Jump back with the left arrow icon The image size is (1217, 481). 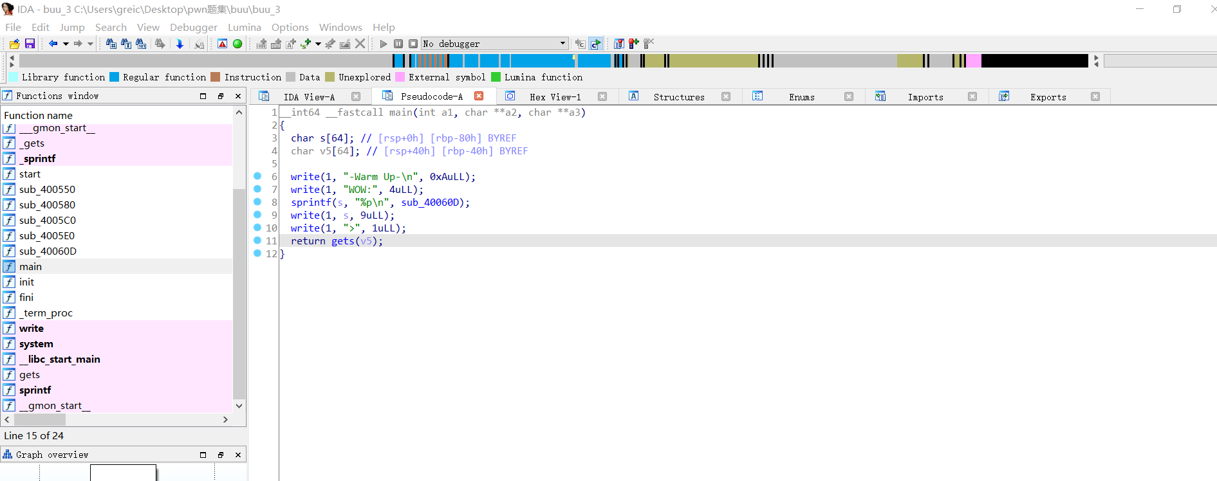click(53, 44)
